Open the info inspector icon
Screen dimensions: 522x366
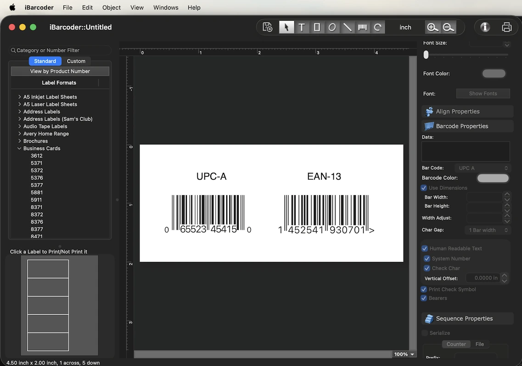point(485,27)
